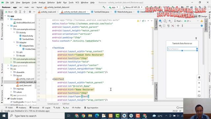Click the Expand All icon in project panel
Viewport: 211px width, 119px height.
(x=20, y=12)
